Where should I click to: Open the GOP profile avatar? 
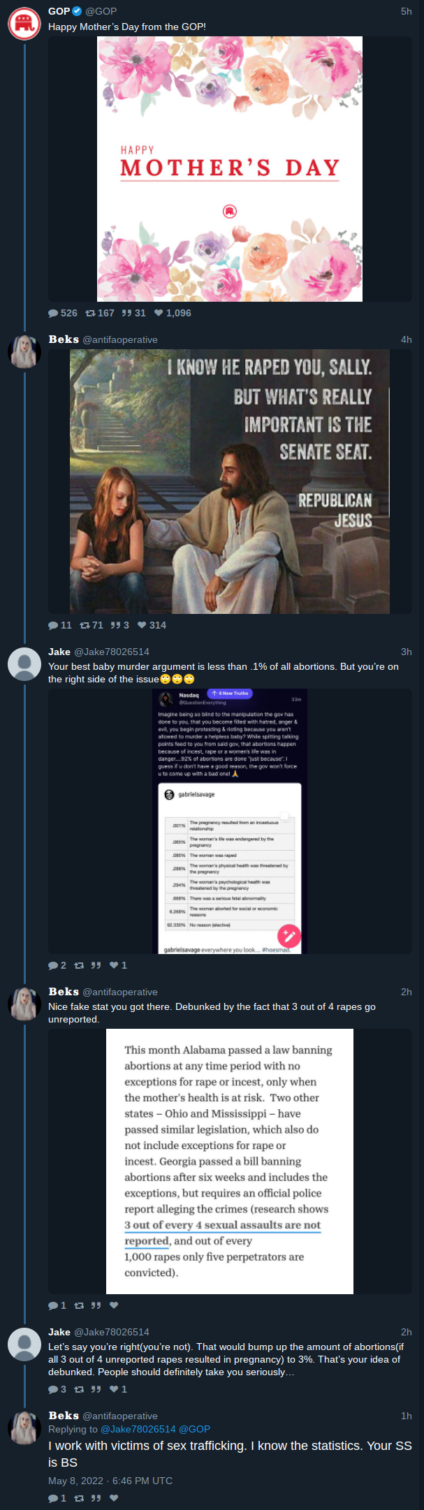[x=24, y=24]
